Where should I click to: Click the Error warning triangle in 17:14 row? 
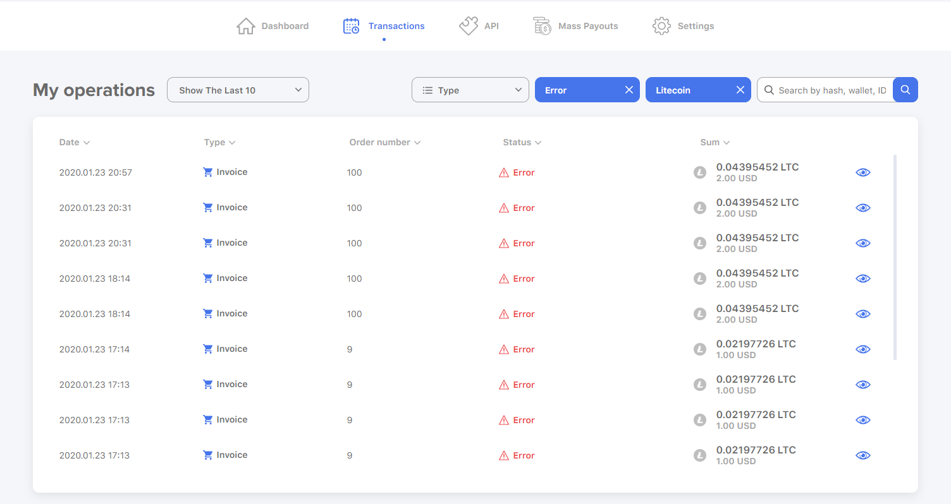(504, 349)
